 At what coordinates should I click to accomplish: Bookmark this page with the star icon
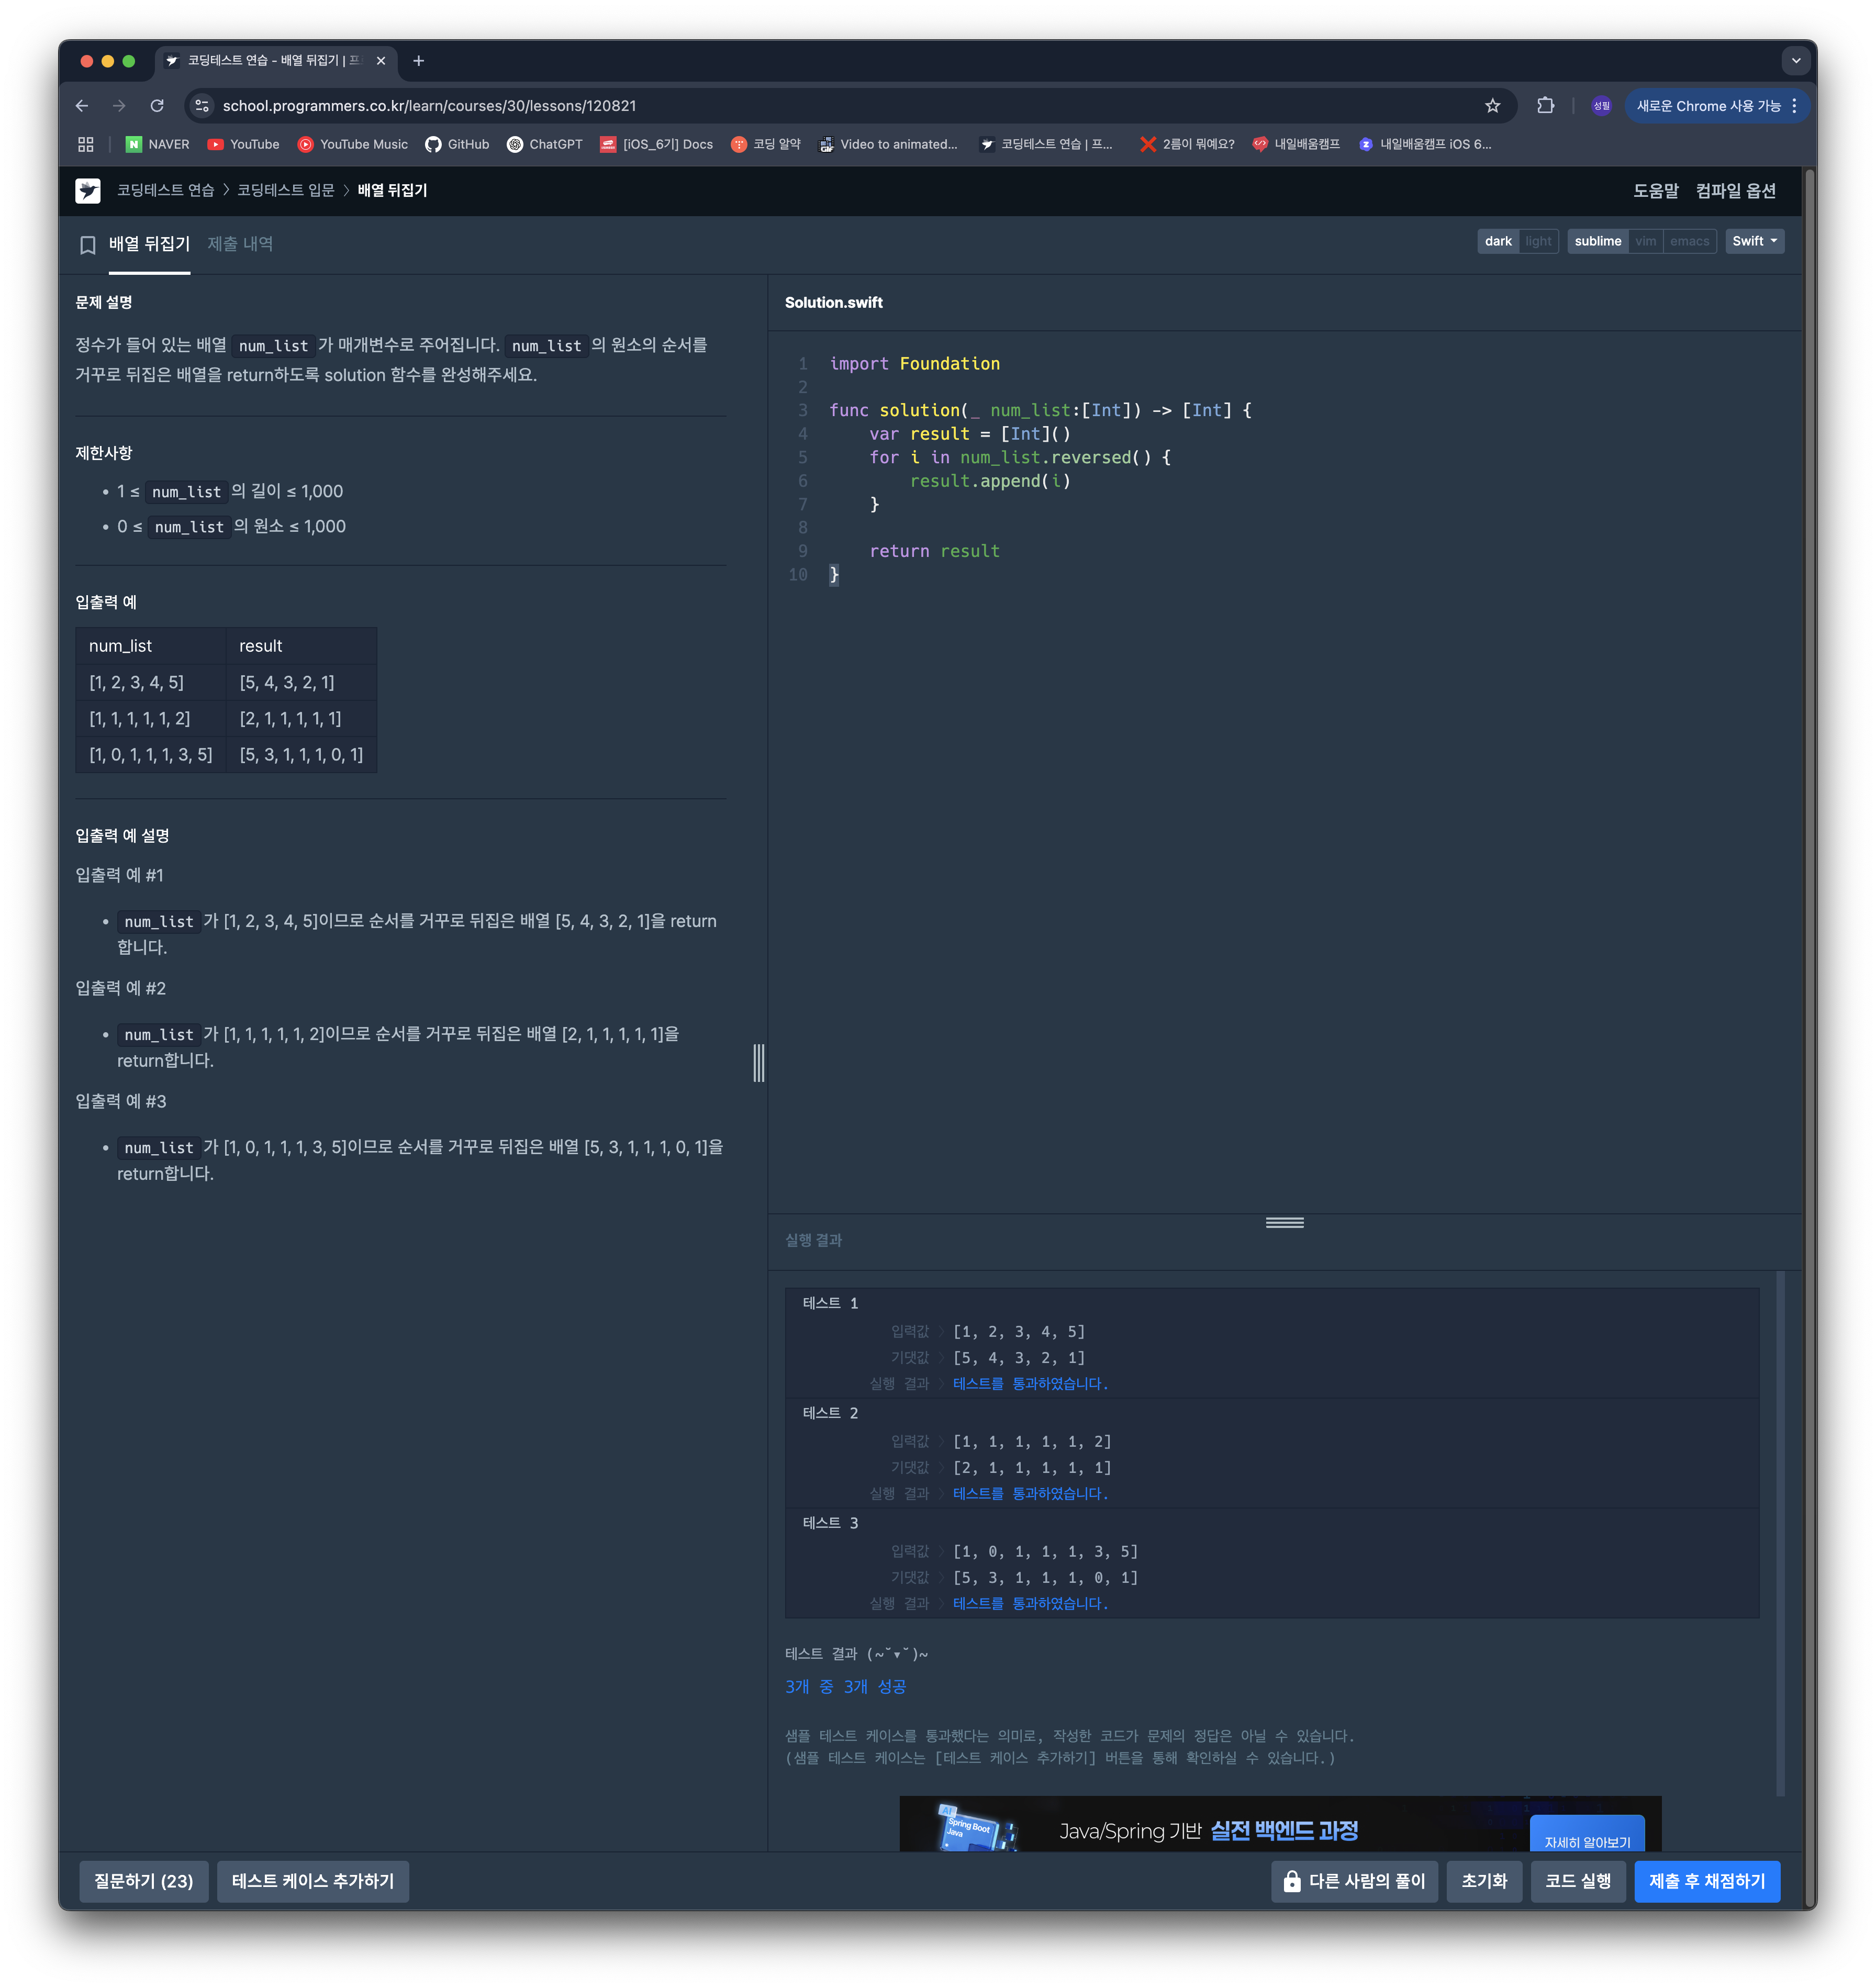tap(1492, 106)
